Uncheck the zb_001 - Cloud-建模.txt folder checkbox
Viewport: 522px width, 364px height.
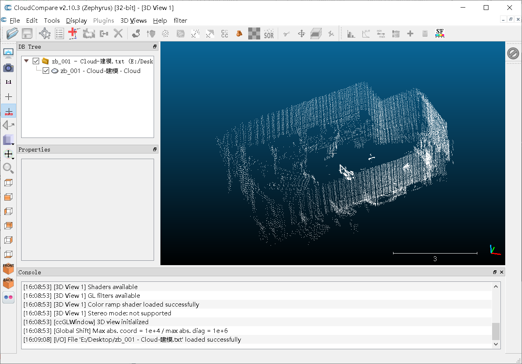(x=36, y=61)
